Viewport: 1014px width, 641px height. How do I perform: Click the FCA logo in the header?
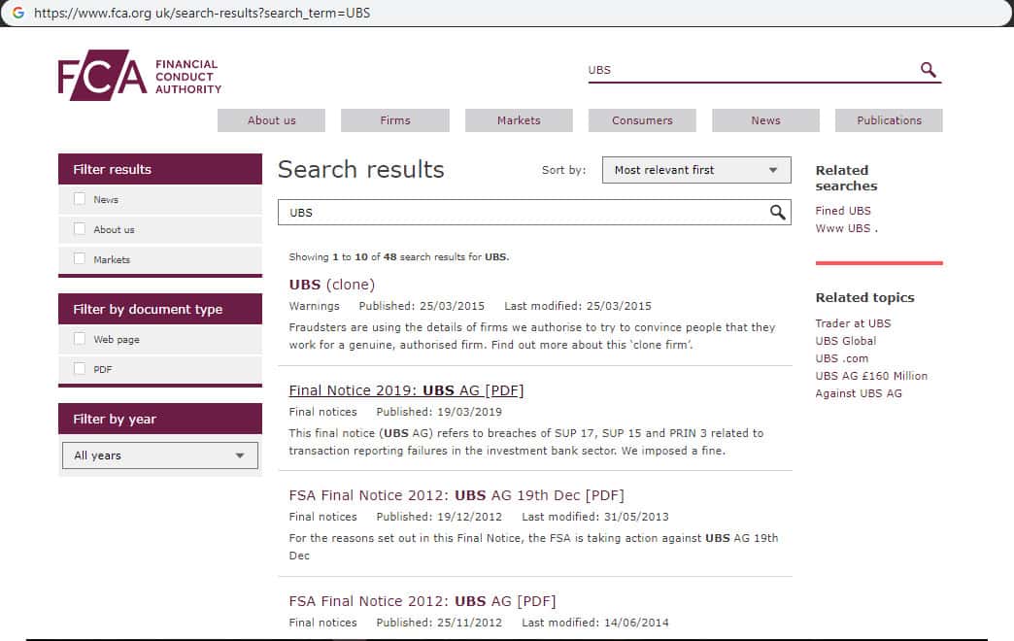click(x=139, y=76)
